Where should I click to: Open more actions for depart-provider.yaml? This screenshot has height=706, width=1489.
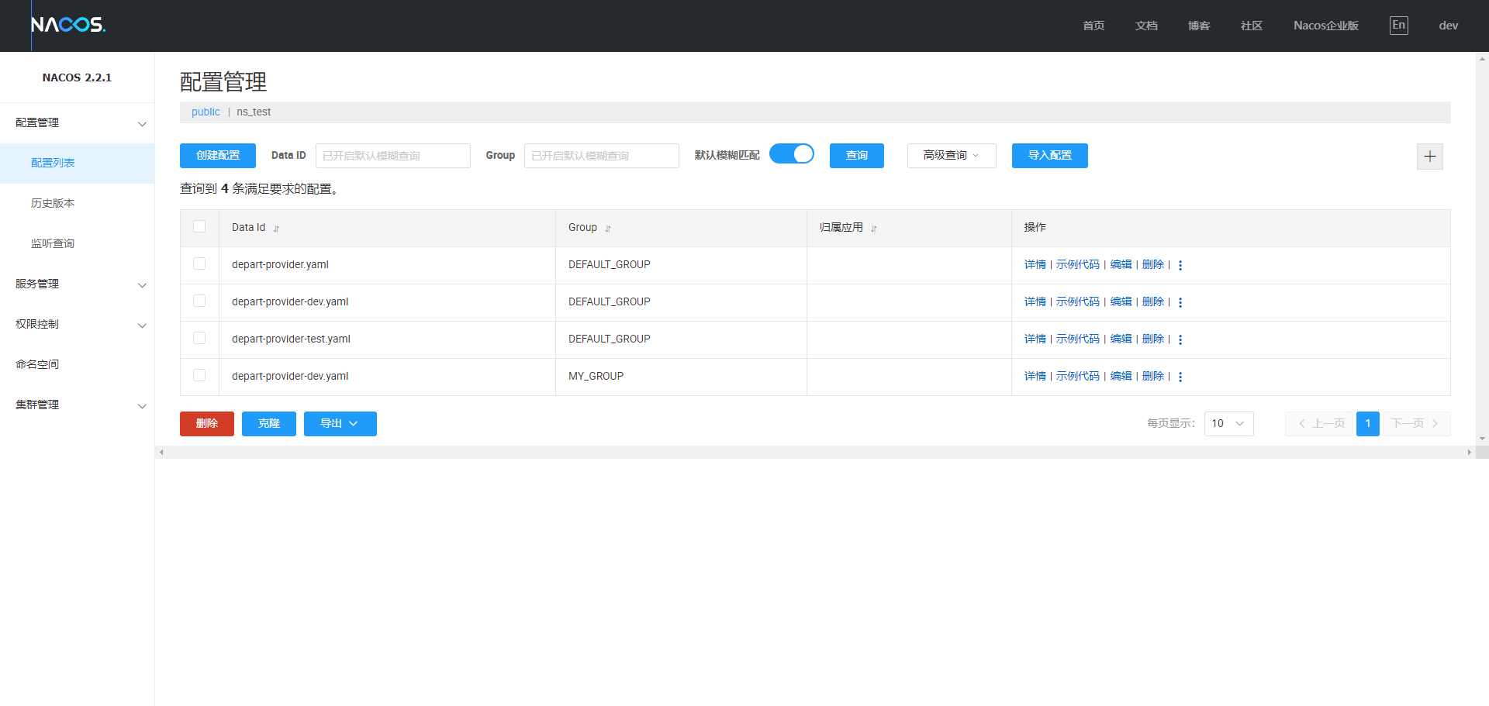pos(1180,265)
